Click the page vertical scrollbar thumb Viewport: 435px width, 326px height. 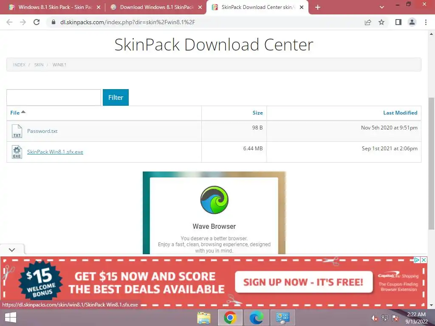click(432, 163)
